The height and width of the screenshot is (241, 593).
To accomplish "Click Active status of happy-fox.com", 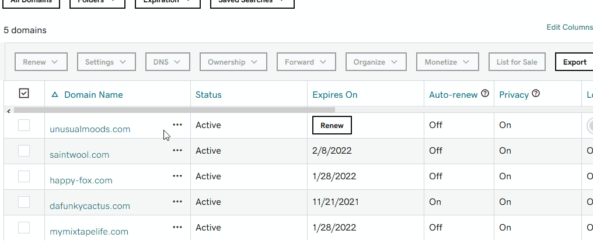I will [208, 176].
